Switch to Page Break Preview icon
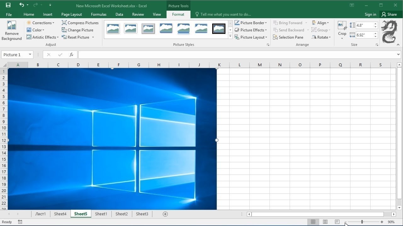The height and width of the screenshot is (226, 403). click(337, 222)
